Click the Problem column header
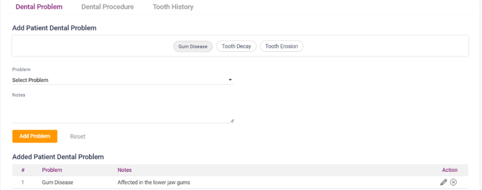This screenshot has width=482, height=190. [x=52, y=170]
